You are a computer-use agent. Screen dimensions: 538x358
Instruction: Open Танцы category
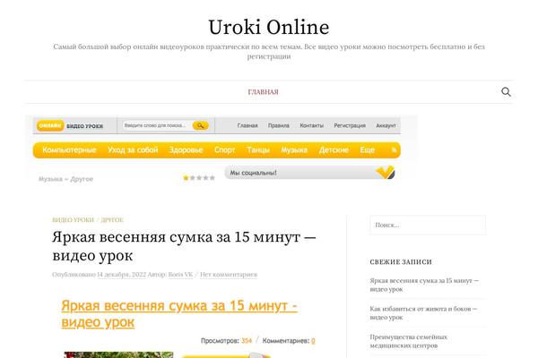pos(258,150)
